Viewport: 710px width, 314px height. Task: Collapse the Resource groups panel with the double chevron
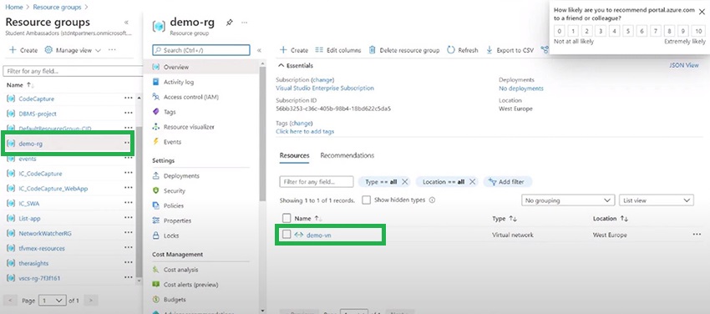pyautogui.click(x=126, y=23)
